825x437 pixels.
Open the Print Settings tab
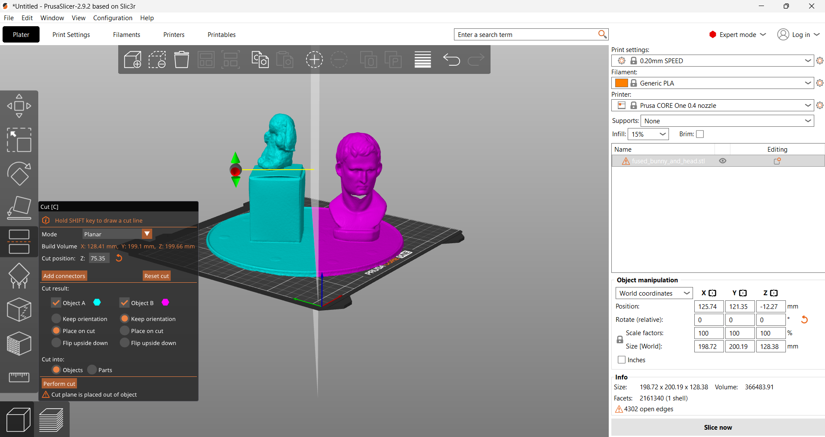(x=71, y=35)
